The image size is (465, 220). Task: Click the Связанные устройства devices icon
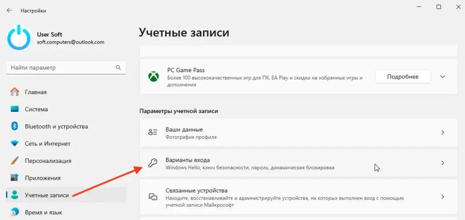[x=153, y=197]
